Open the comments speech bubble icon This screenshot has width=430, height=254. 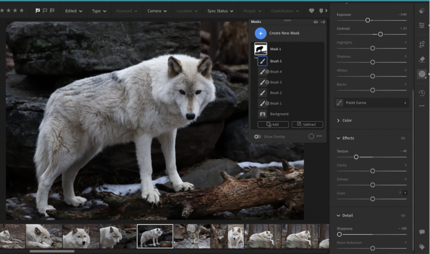(422, 232)
